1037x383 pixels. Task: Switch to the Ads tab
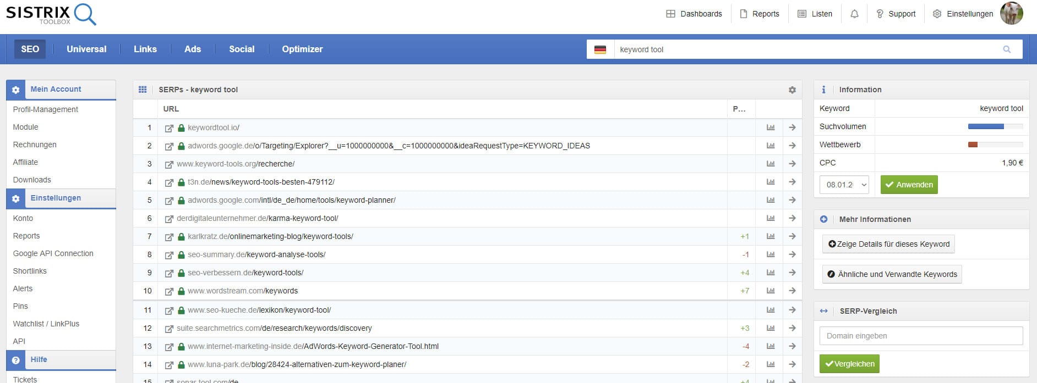[193, 49]
